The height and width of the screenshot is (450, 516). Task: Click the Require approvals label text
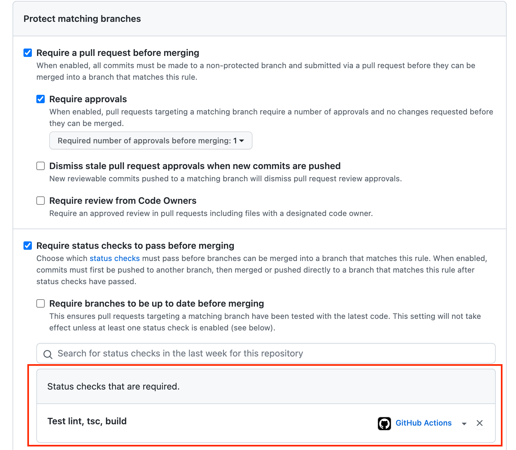[x=88, y=99]
